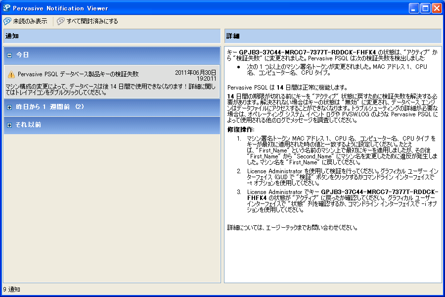Click the 2011年06月30日 notification timestamp
The height and width of the screenshot is (297, 445).
tap(196, 72)
